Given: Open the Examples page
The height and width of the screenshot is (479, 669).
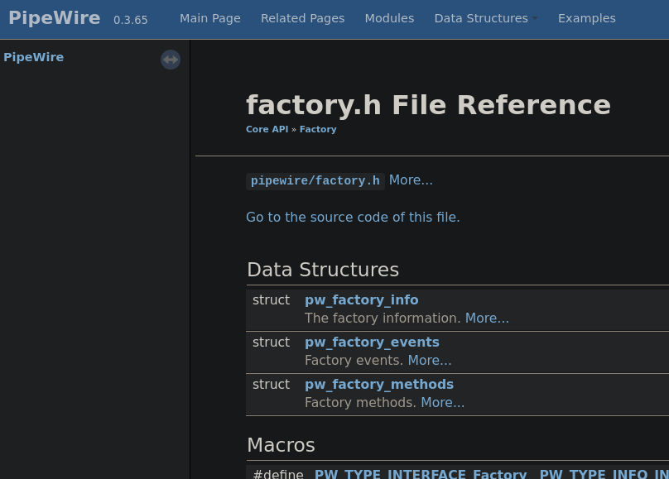Looking at the screenshot, I should click(586, 18).
